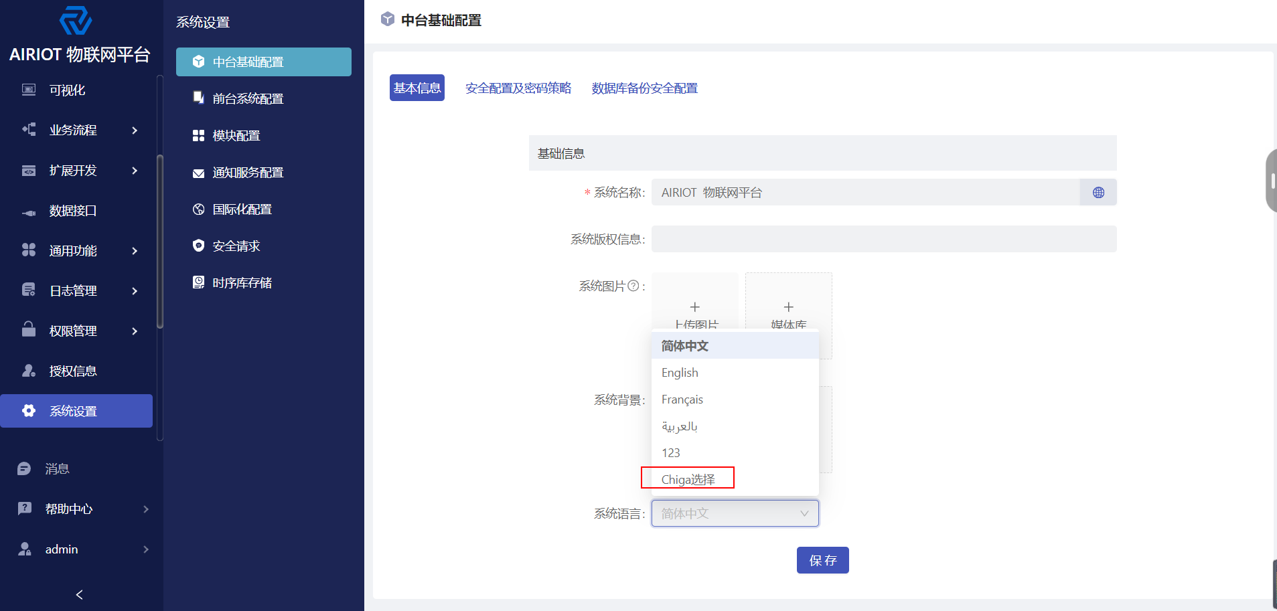The image size is (1277, 611).
Task: Click the 系统设置 submenu title
Action: point(203,22)
